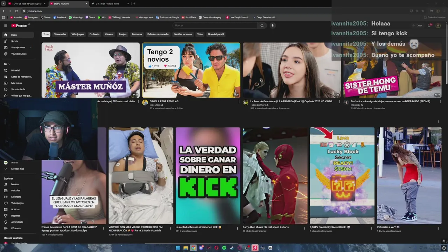Viewport: 448px width, 252px height.
Task: Open Steam from the taskbar
Action: 232,248
